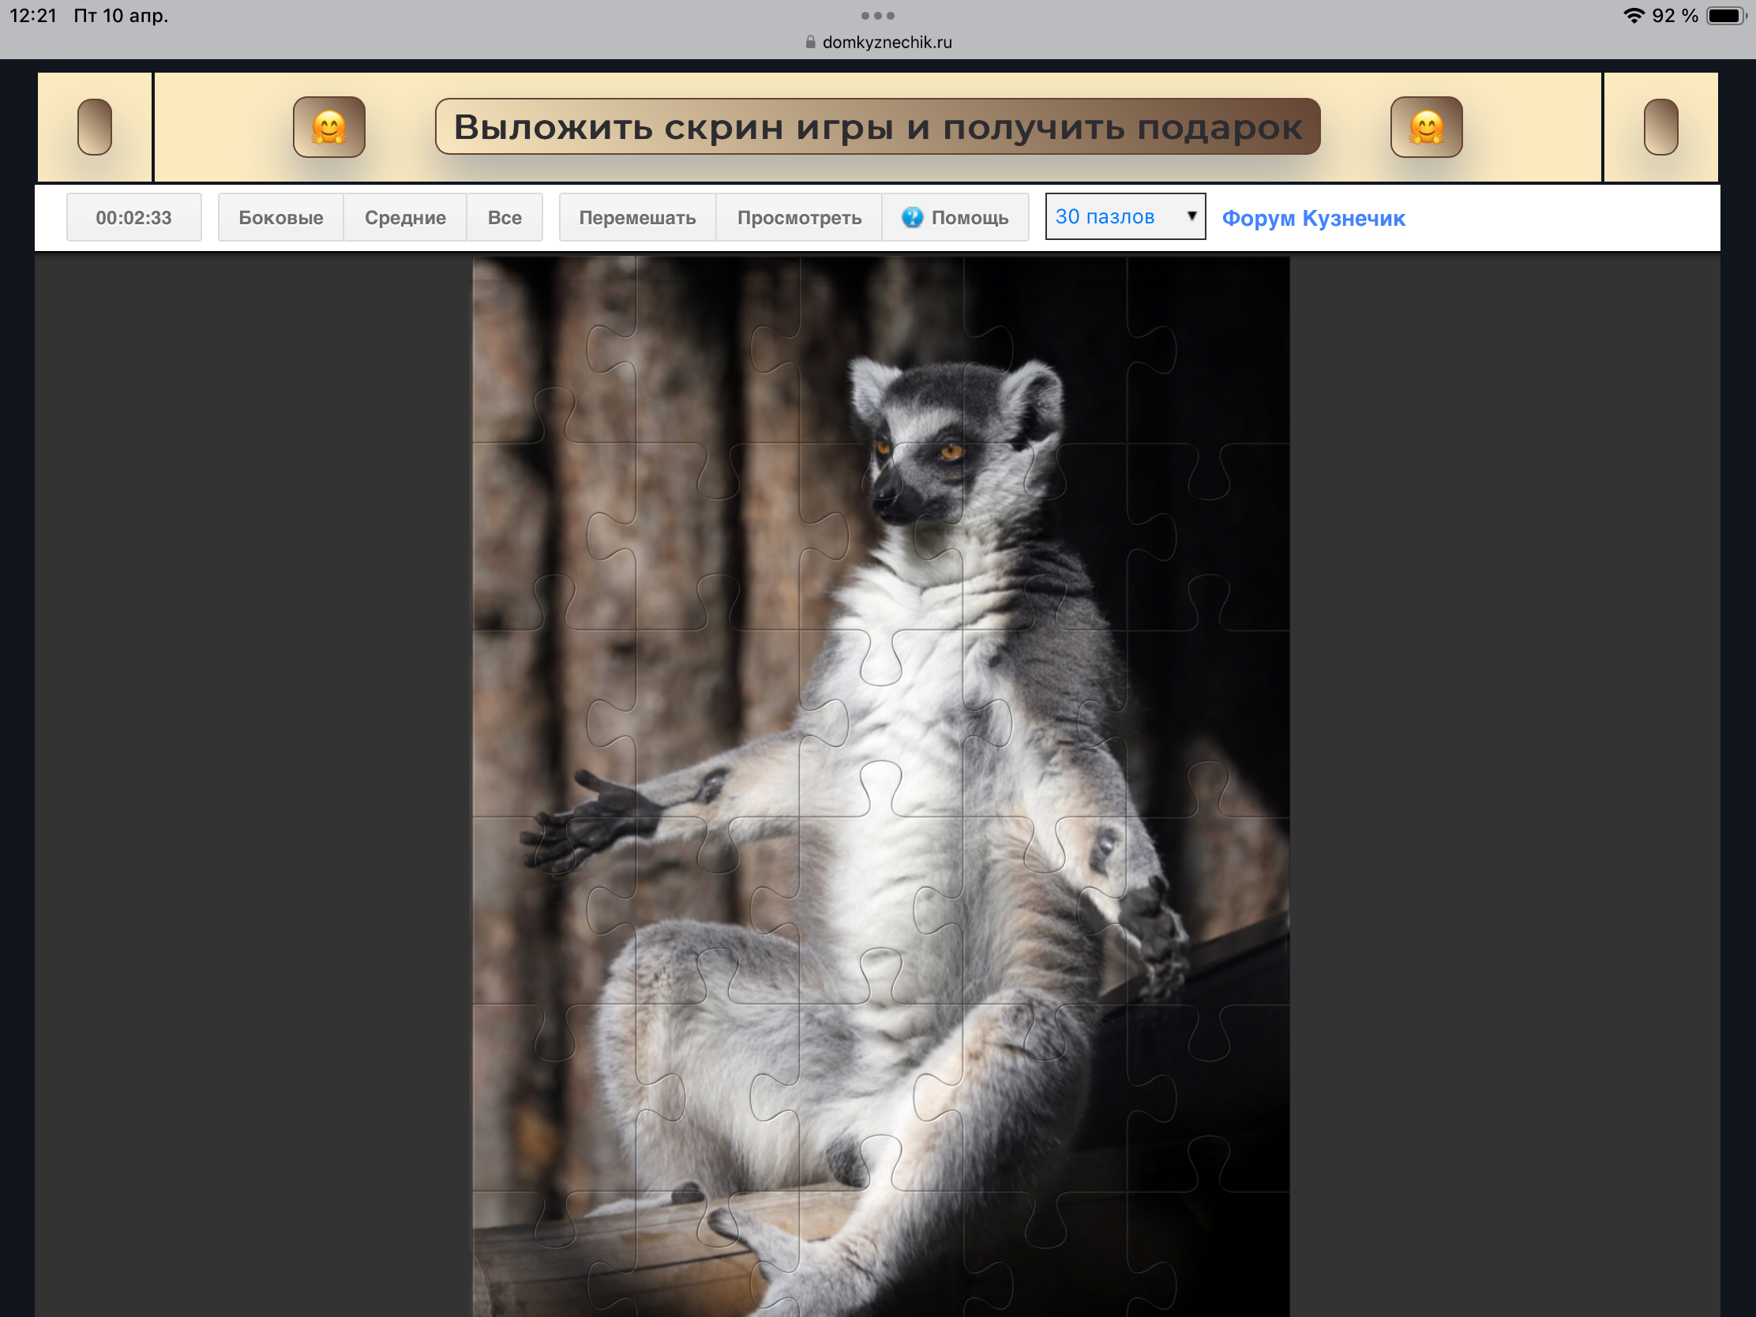The image size is (1756, 1317).
Task: Tap the battery indicator icon
Action: tap(1726, 15)
